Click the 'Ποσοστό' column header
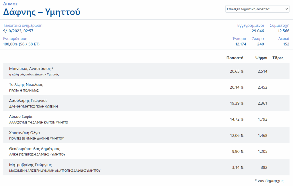Screen dimensions: 293x186 pos(235,58)
